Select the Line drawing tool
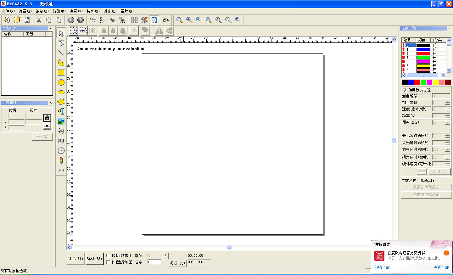Image resolution: width=453 pixels, height=275 pixels. (x=61, y=53)
